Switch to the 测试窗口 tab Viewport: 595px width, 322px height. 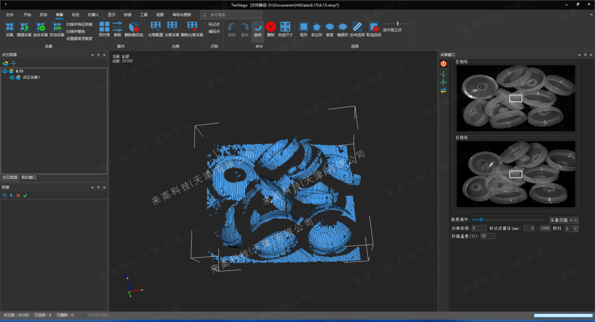click(x=29, y=177)
